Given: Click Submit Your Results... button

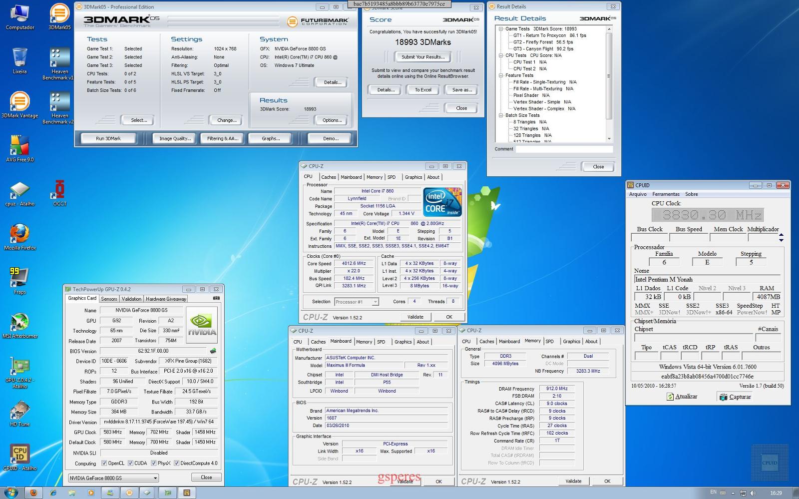Looking at the screenshot, I should point(423,57).
